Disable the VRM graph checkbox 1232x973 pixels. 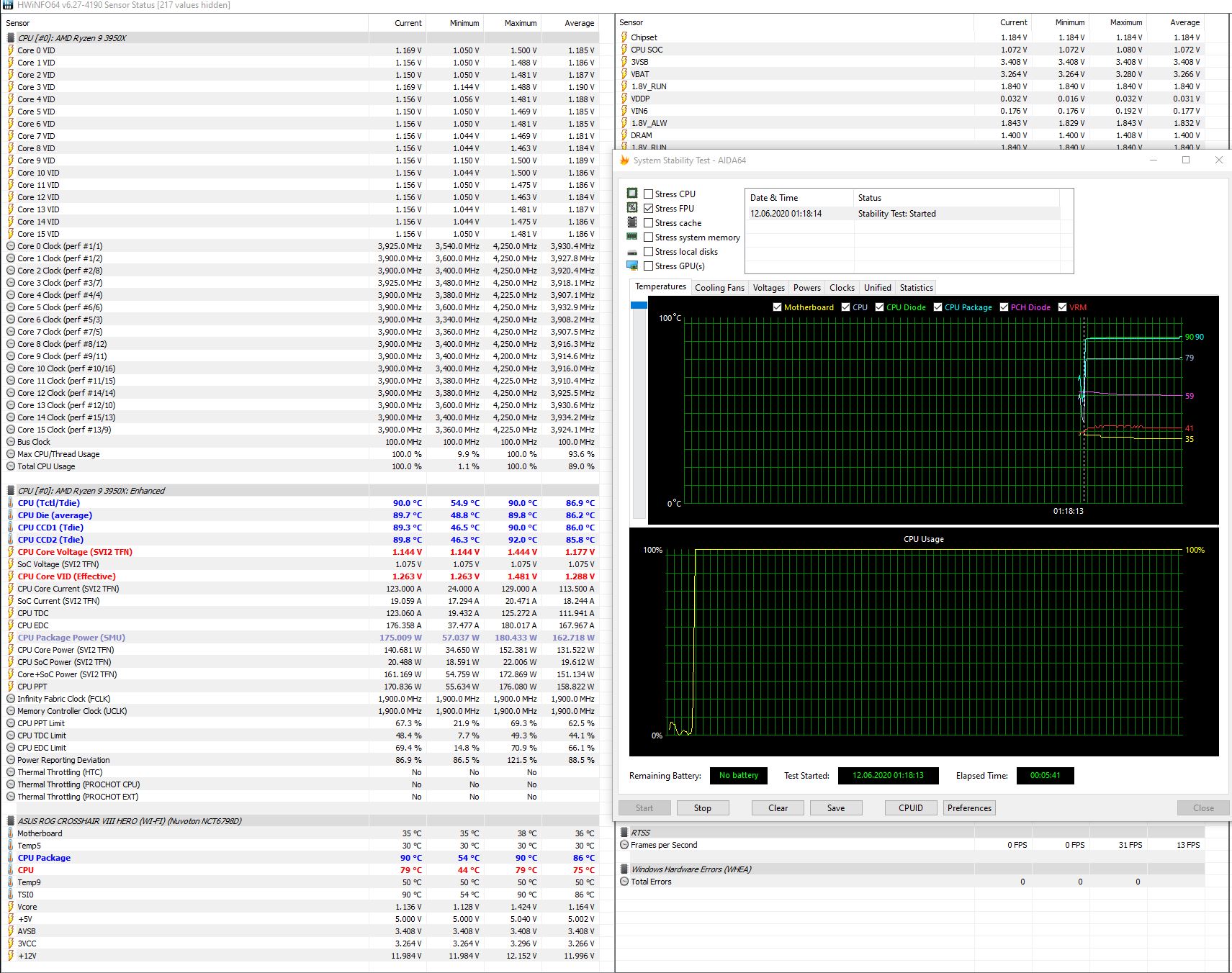[x=1062, y=307]
